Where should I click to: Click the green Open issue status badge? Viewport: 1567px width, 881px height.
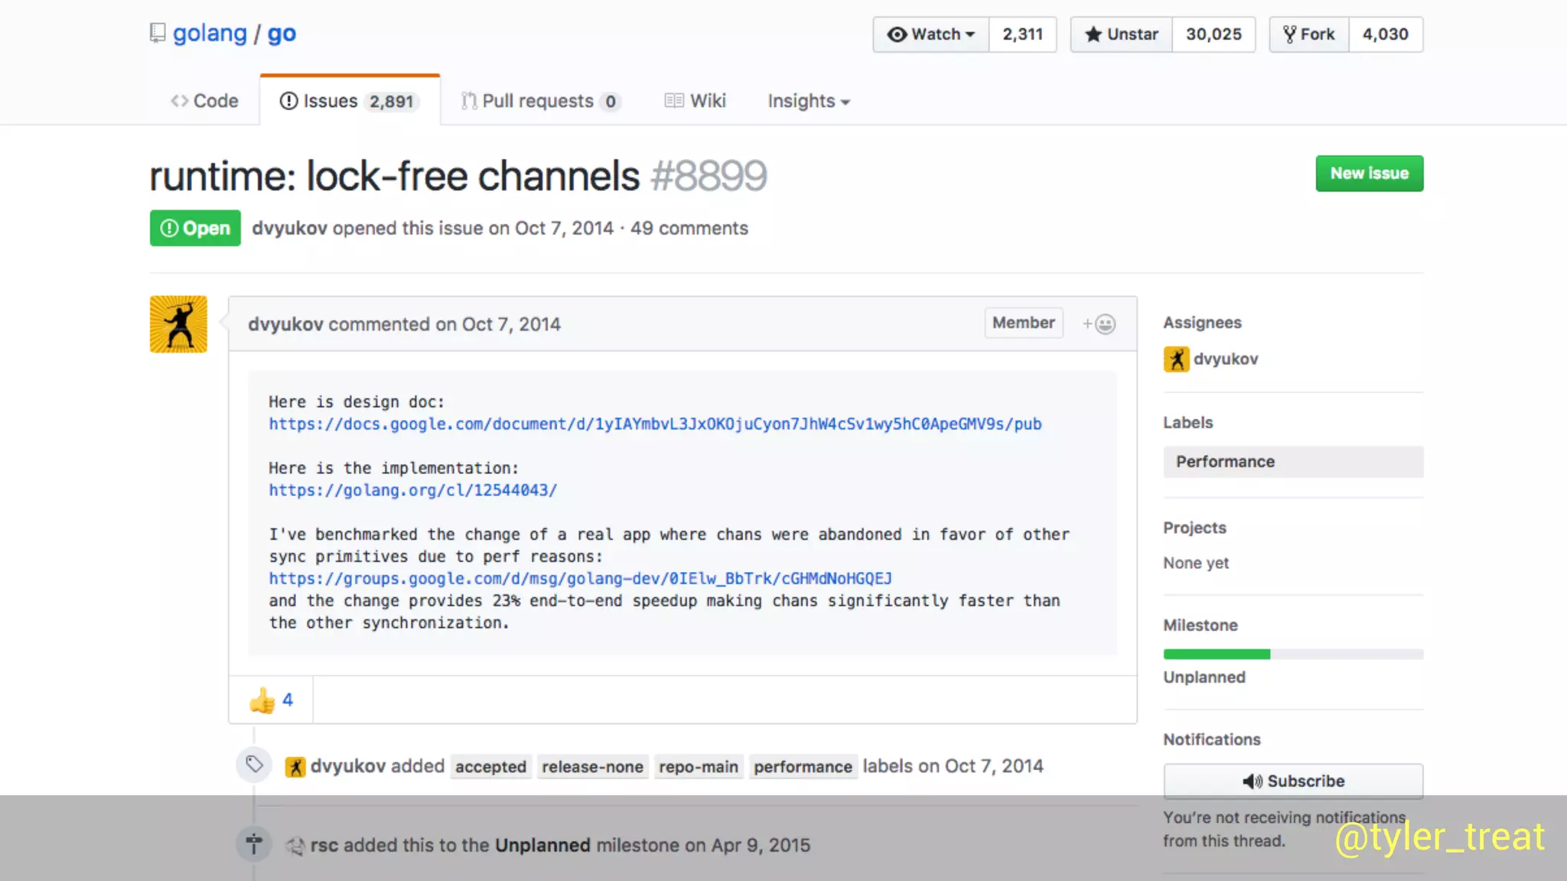(195, 228)
